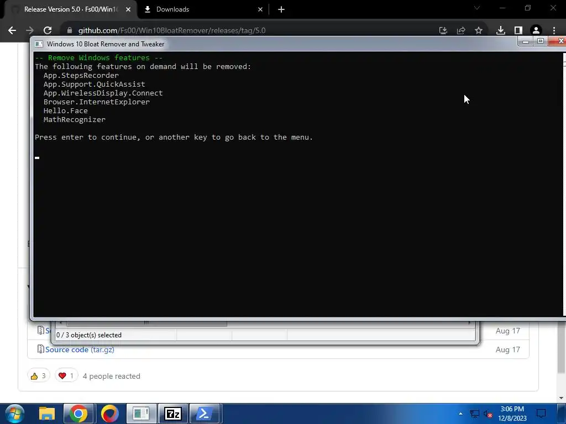The image size is (566, 424).
Task: Click the App.Support.QuickAssist line
Action: click(x=94, y=84)
